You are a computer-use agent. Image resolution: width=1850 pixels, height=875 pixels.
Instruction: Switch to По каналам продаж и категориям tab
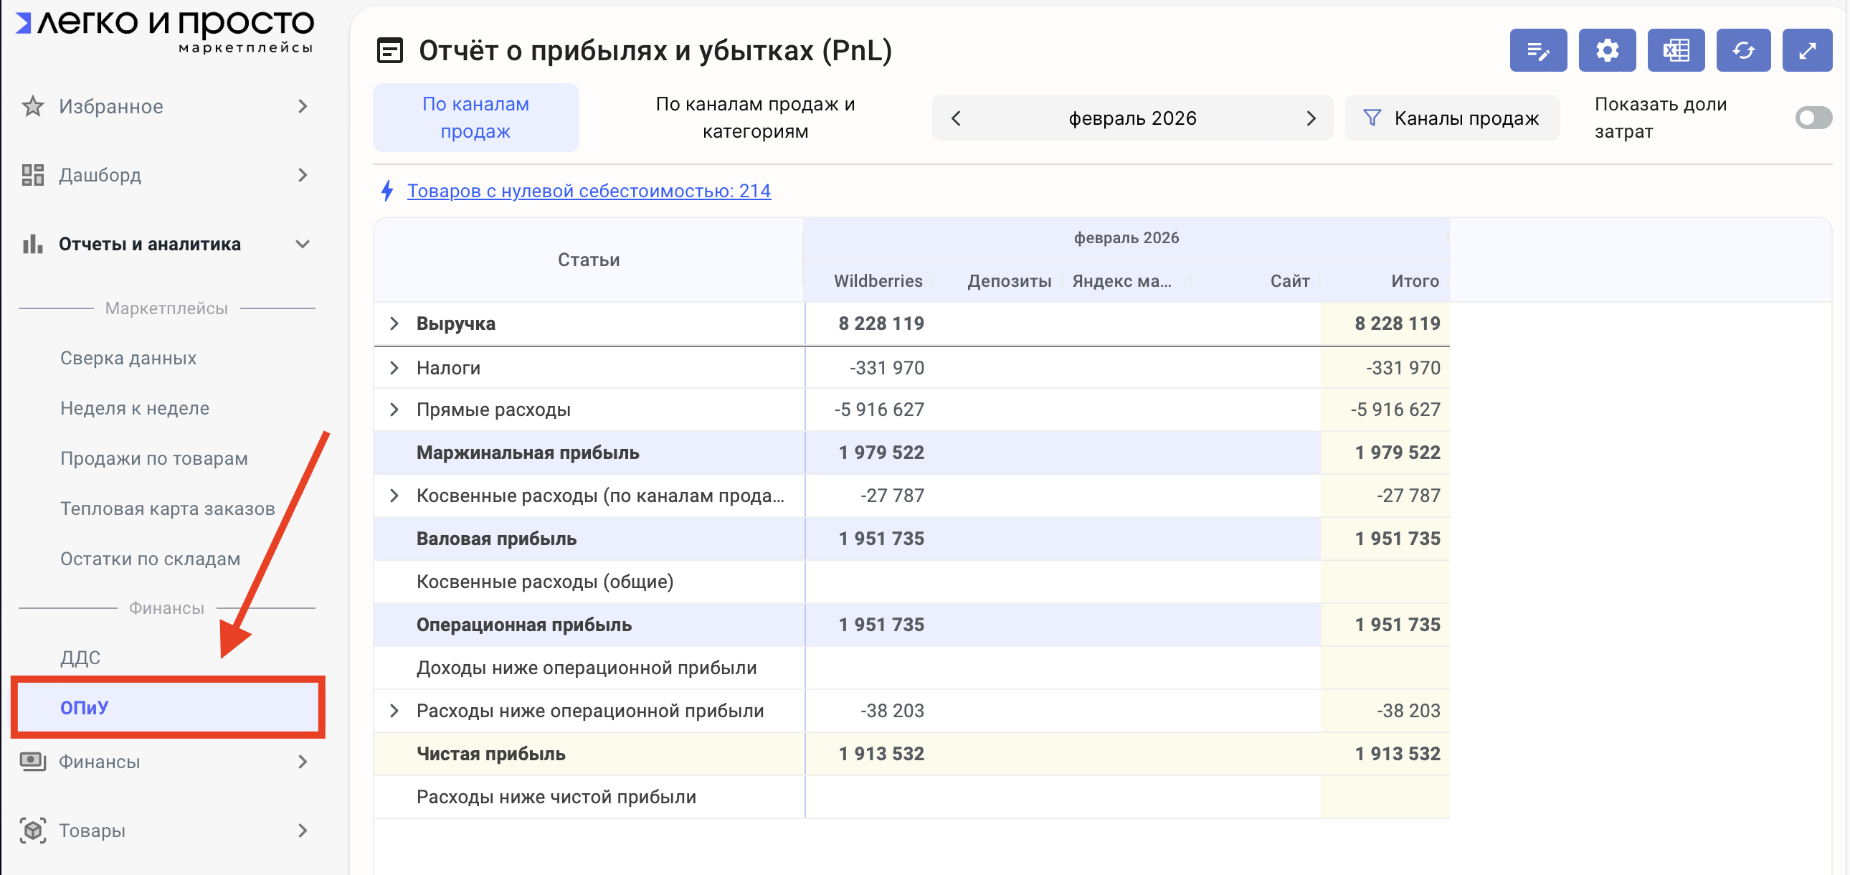(x=755, y=118)
